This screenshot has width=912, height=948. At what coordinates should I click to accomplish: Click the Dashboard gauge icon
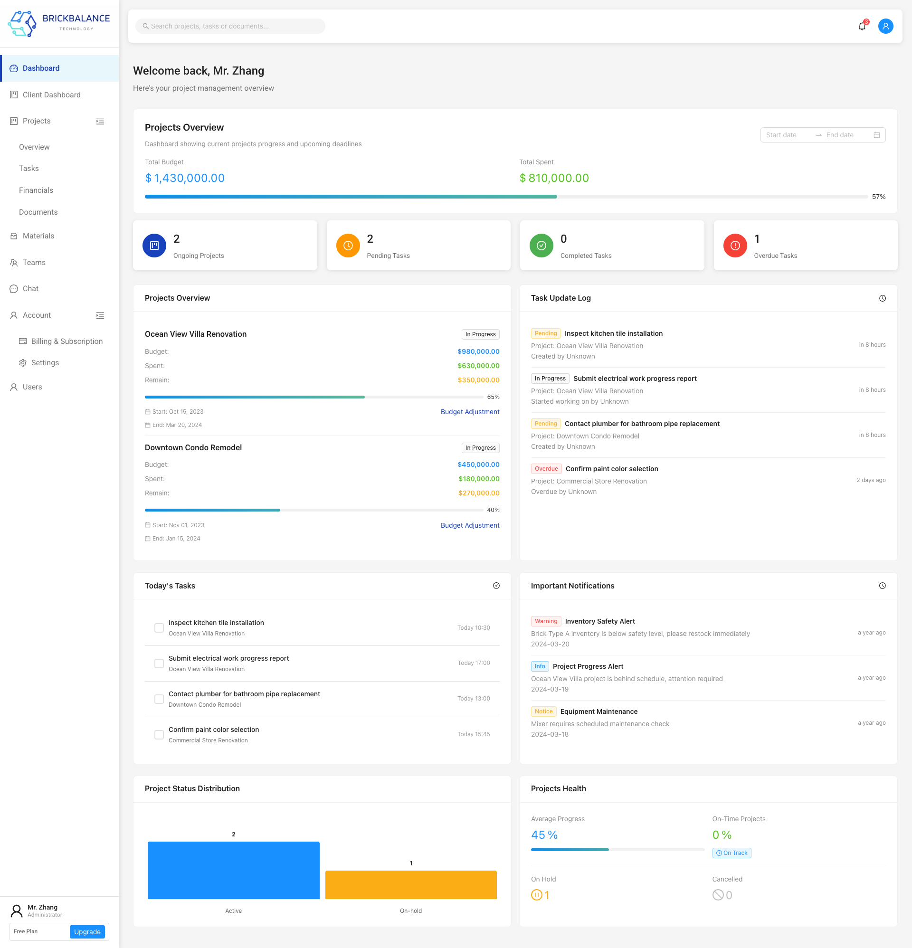[14, 69]
